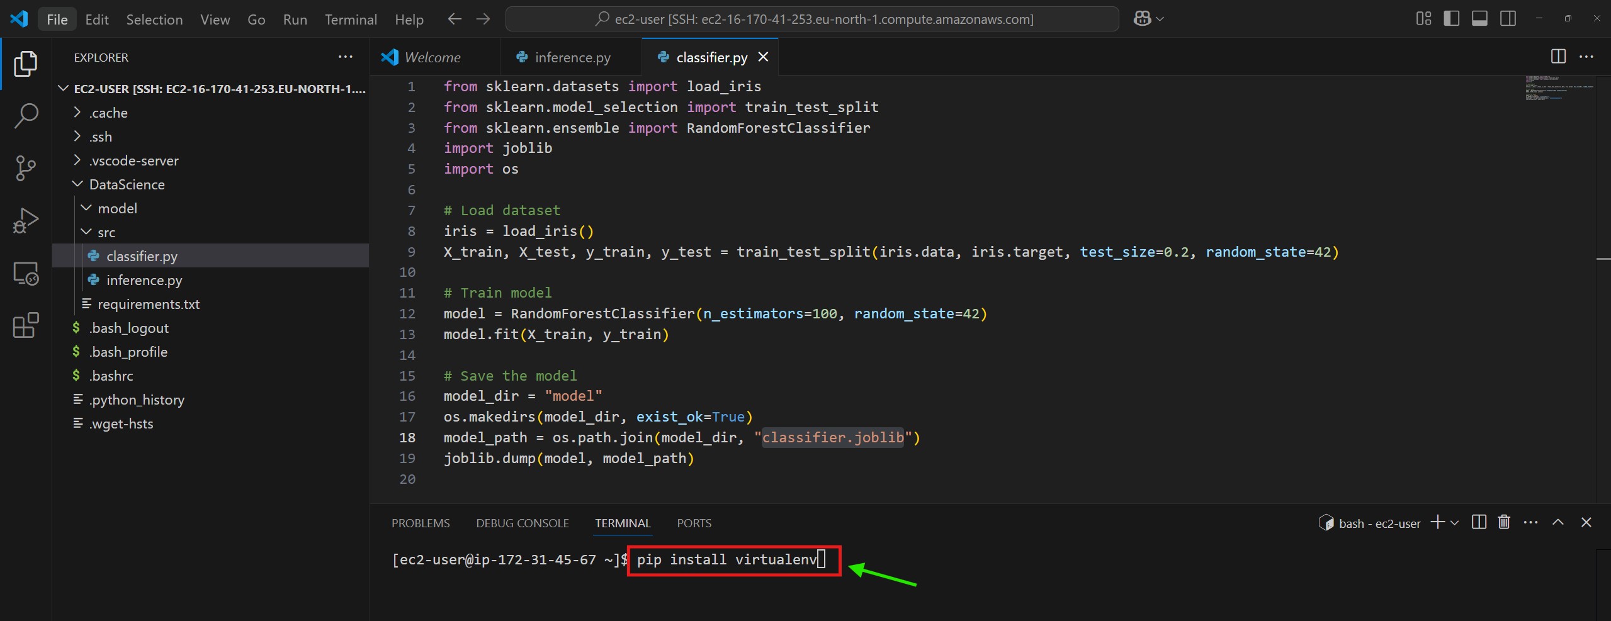1611x621 pixels.
Task: Split the terminal panel
Action: 1479,522
